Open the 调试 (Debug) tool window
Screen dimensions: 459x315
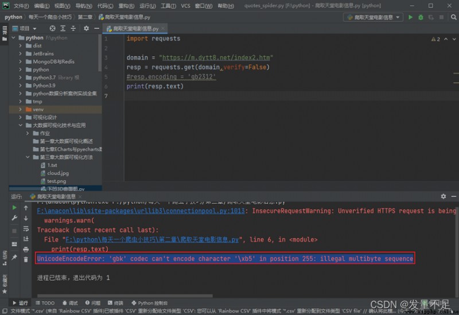pos(70,303)
